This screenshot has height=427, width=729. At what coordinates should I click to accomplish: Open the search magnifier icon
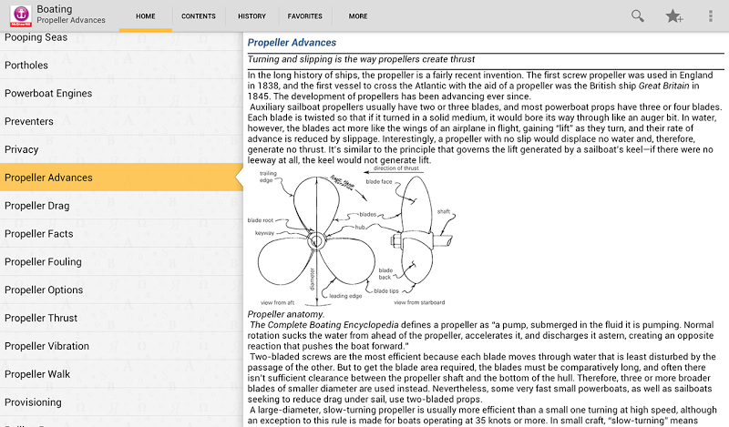pos(637,16)
